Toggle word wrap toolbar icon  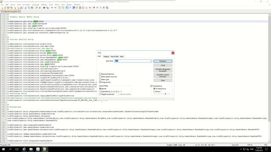coord(67,8)
